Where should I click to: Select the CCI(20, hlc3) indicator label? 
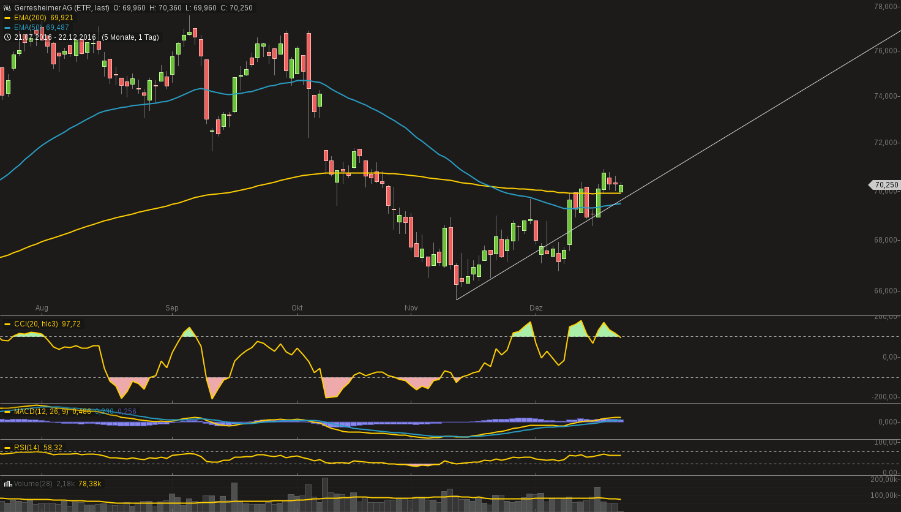point(36,324)
